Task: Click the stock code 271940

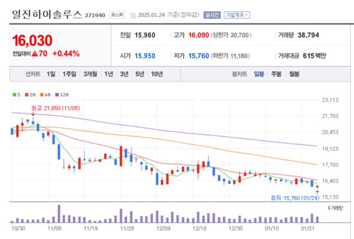Action: (x=95, y=15)
